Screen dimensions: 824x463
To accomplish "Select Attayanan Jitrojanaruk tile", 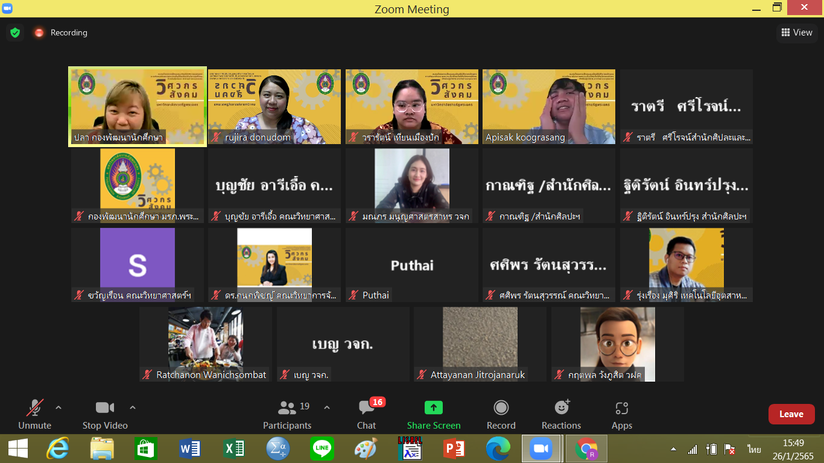I will pos(480,344).
